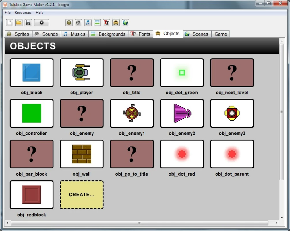Image resolution: width=290 pixels, height=231 pixels.
Task: Open the Resources menu
Action: (23, 13)
